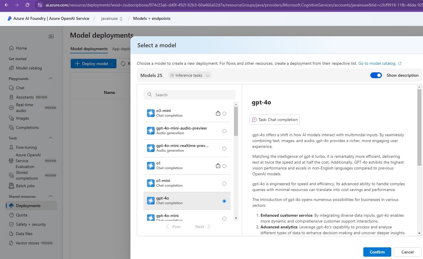
Task: Click the description pane scroll-down arrow
Action: pyautogui.click(x=419, y=233)
